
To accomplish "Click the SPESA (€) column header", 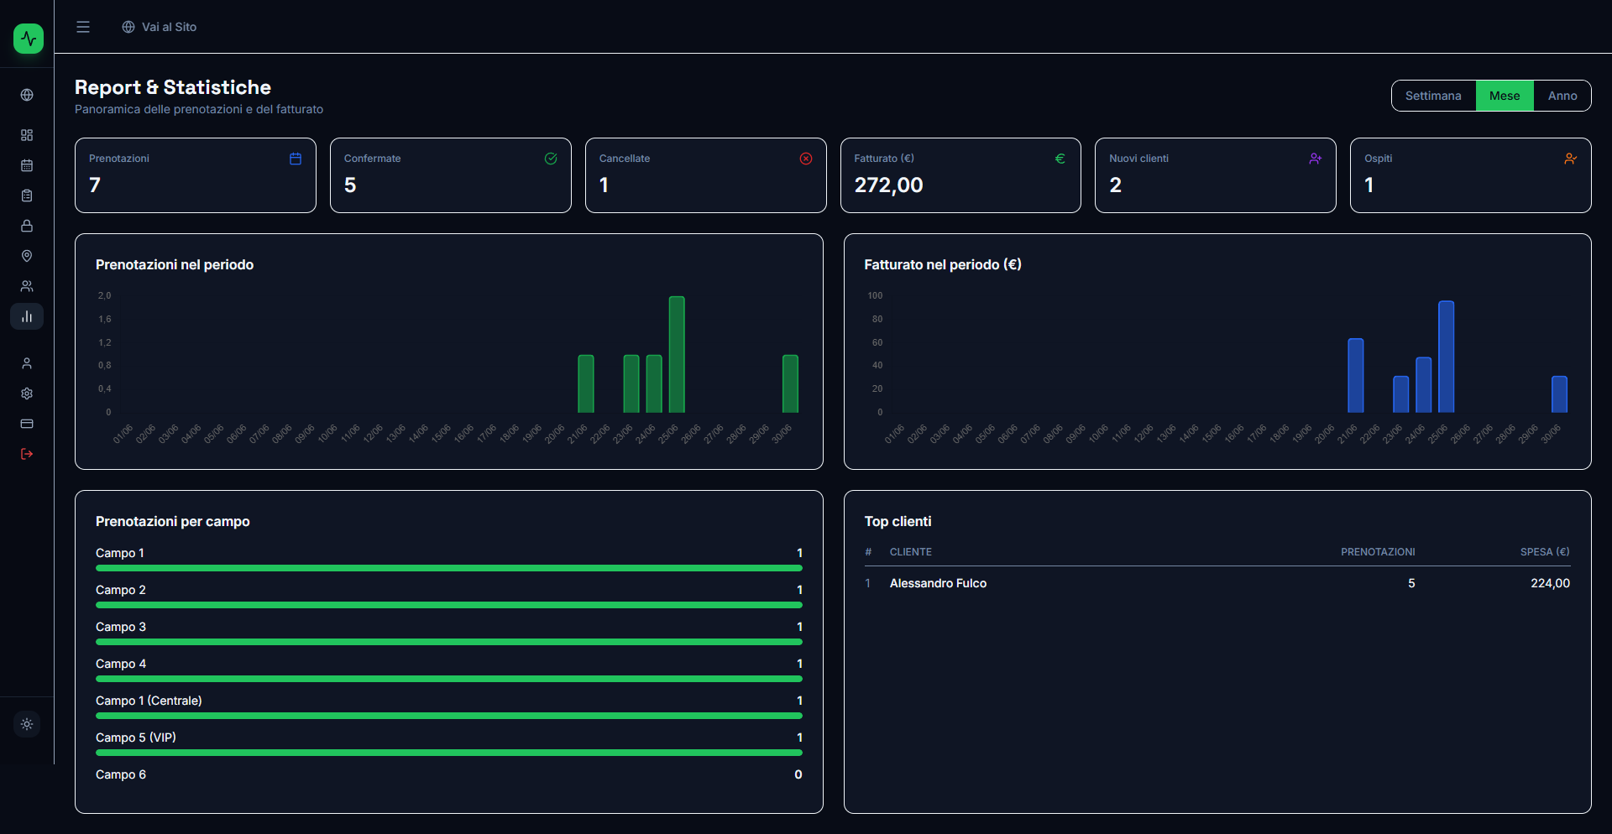I will [1545, 552].
